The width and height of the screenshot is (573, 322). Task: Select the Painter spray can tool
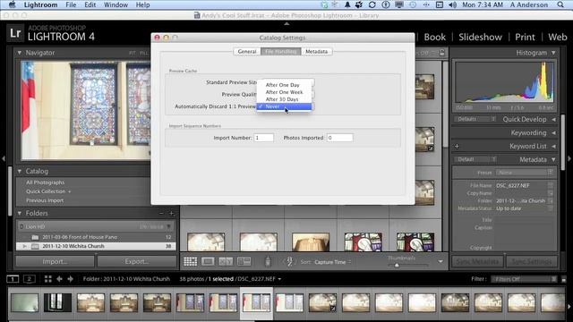click(268, 261)
